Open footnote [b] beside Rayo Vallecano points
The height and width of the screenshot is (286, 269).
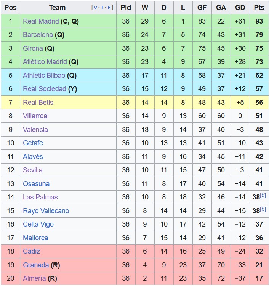click(263, 209)
